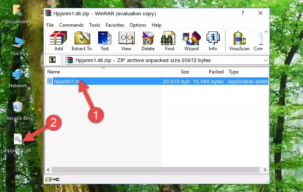Click the WinRAR title bar app icon

coord(48,13)
